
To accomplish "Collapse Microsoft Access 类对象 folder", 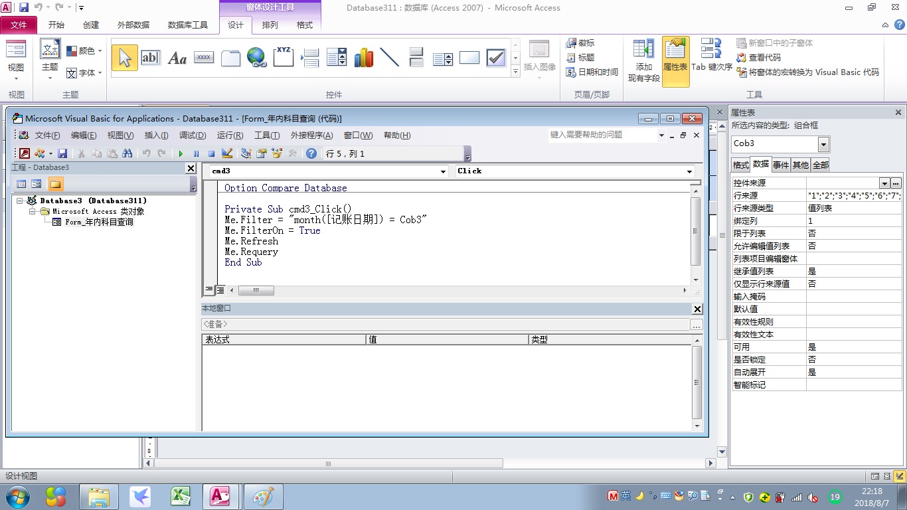I will 33,211.
